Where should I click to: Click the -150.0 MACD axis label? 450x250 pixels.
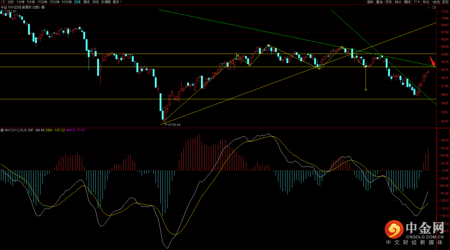(x=444, y=216)
